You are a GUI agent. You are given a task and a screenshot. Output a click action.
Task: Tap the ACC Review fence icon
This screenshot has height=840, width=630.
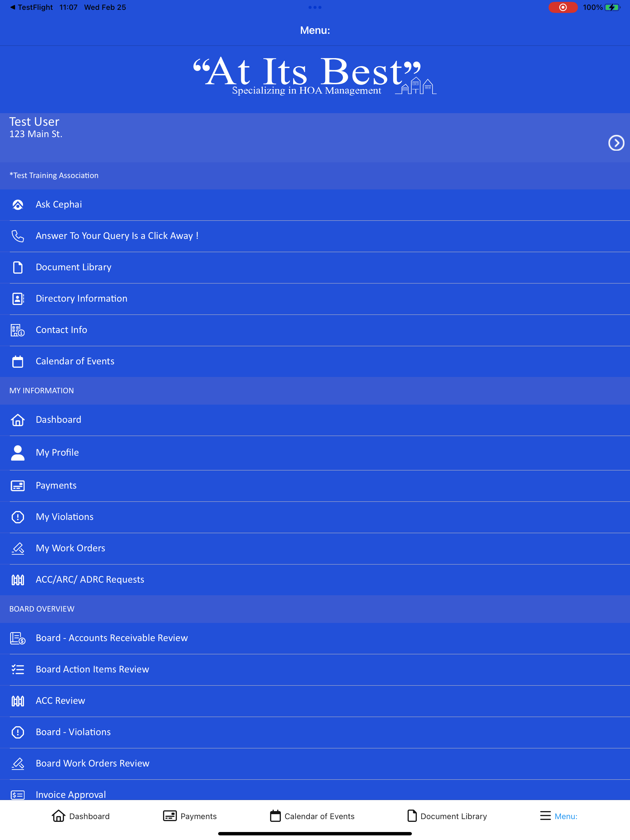tap(18, 701)
